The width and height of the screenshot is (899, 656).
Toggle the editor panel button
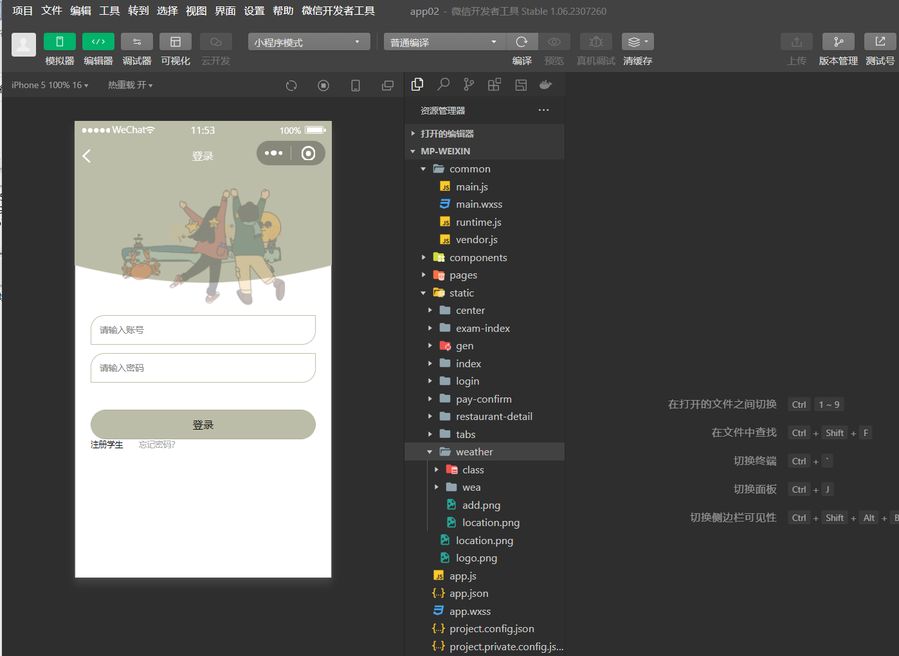[x=98, y=42]
